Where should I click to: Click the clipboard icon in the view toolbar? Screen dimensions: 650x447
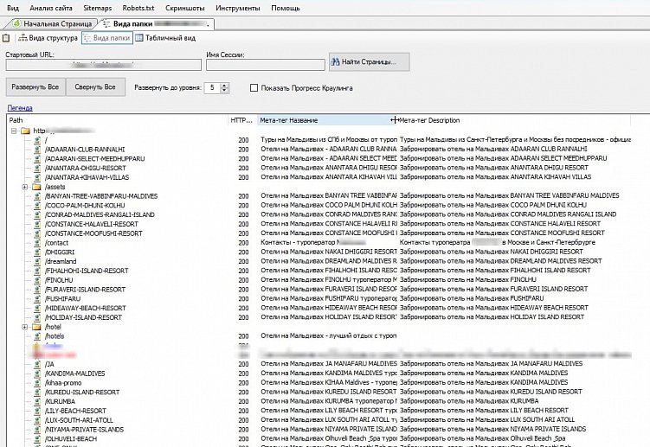6,38
